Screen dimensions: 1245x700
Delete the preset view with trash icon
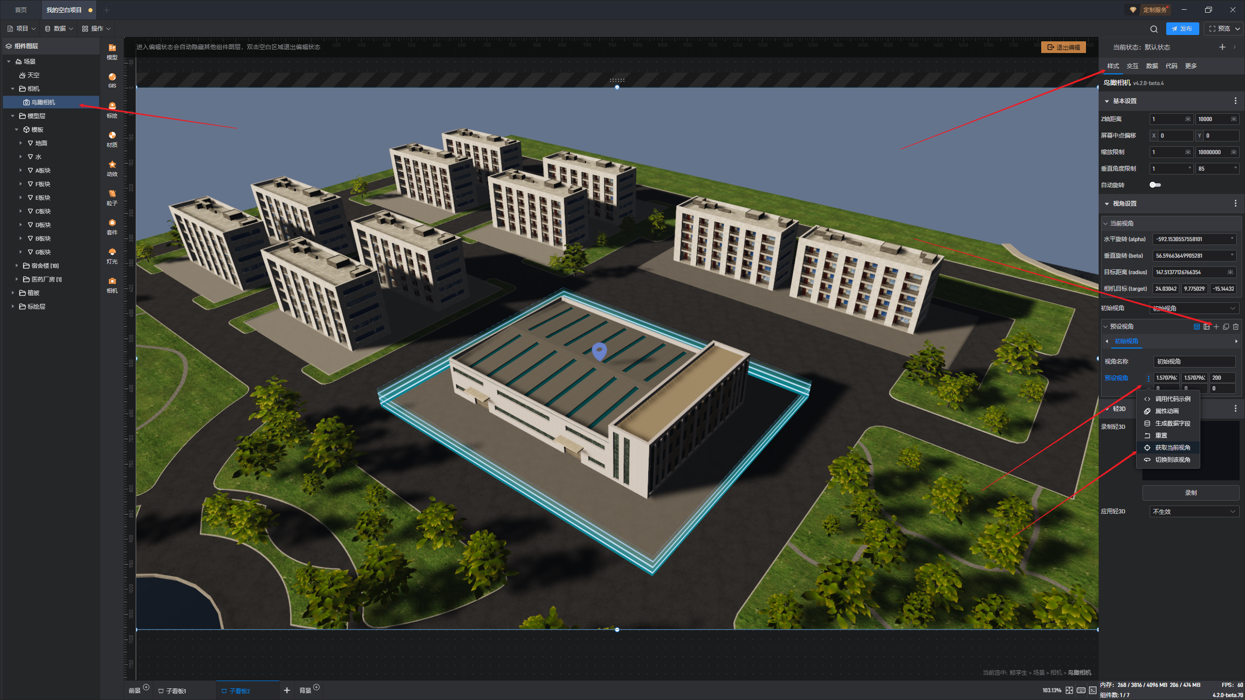[x=1236, y=327]
